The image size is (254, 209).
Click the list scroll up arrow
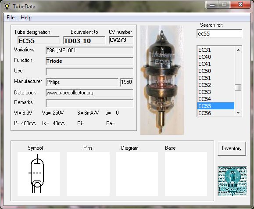(x=238, y=50)
